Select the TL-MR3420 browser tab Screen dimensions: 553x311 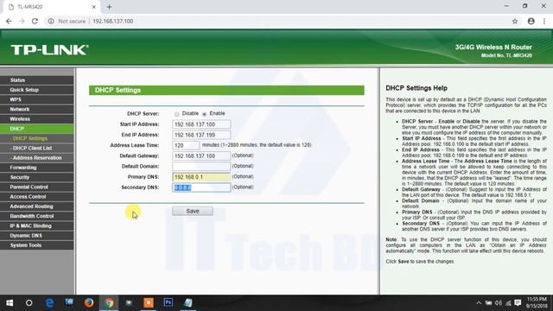[51, 7]
